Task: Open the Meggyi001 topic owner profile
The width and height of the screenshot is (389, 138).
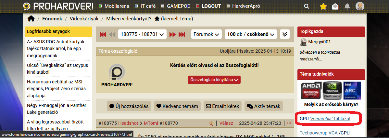Action: [319, 42]
